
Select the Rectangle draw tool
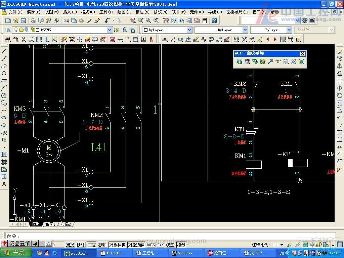pyautogui.click(x=4, y=81)
